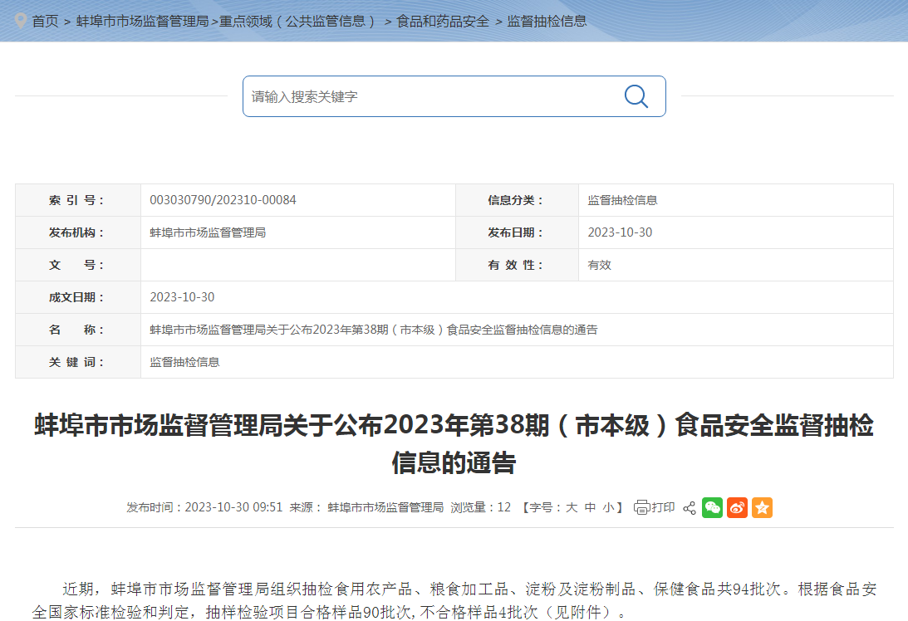Click the share icon

pos(689,507)
